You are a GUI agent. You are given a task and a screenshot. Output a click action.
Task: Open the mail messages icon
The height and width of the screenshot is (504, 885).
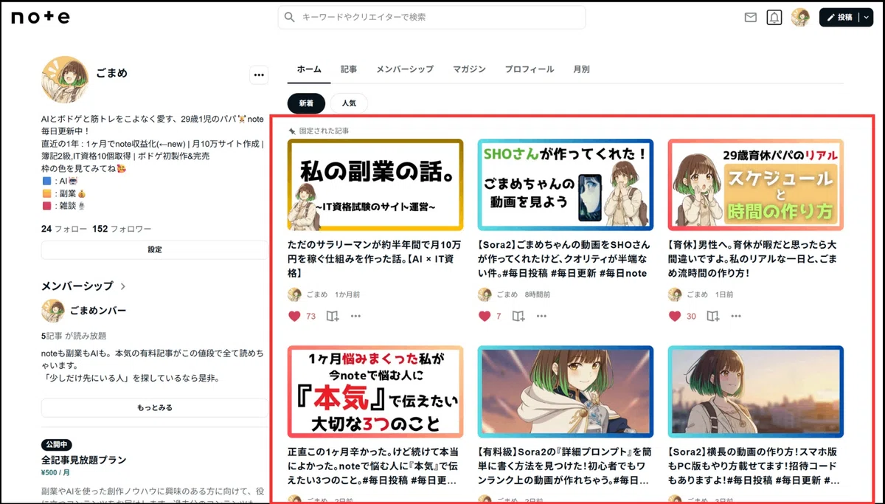pos(751,18)
